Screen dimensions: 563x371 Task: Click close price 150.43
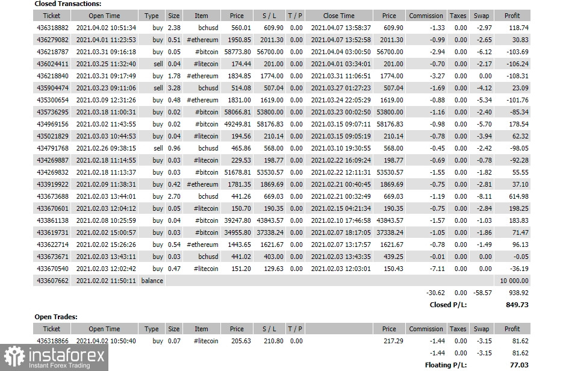click(x=393, y=269)
